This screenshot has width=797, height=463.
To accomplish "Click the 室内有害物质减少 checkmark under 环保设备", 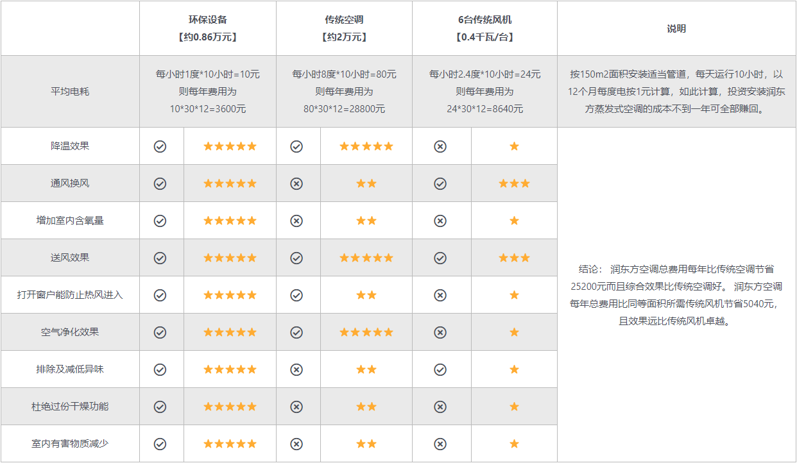I will point(160,444).
